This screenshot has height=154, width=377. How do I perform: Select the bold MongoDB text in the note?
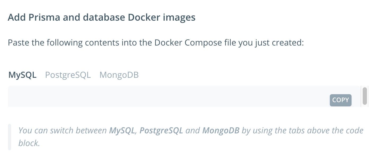coord(221,130)
